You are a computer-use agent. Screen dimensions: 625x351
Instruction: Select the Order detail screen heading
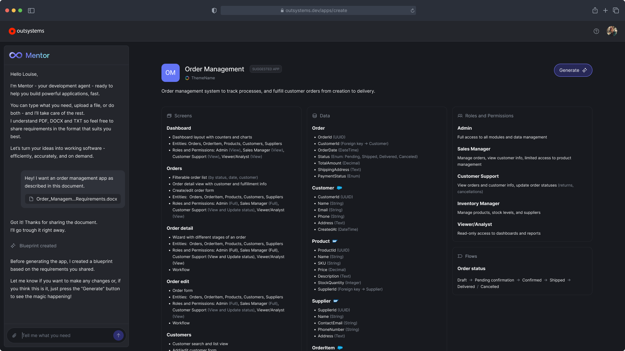point(180,228)
